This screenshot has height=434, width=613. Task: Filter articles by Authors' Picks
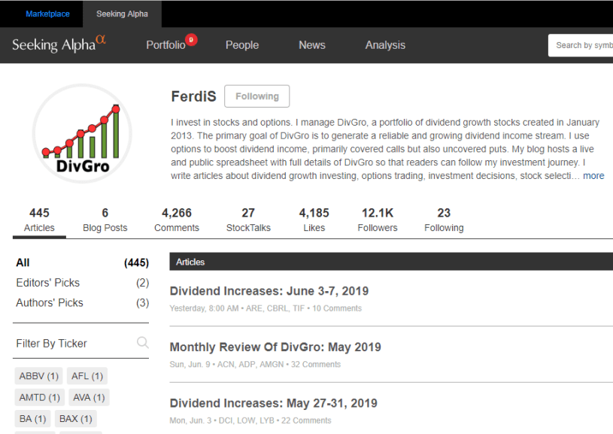click(x=50, y=302)
